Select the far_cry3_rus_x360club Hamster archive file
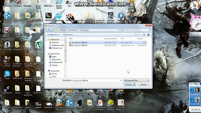The width and height of the screenshot is (201, 113). click(x=108, y=45)
